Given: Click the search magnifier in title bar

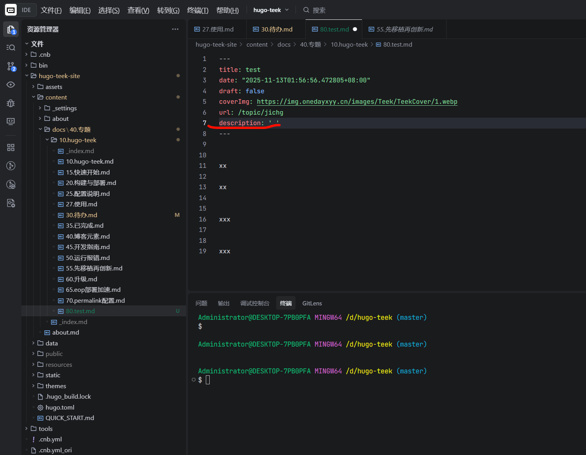Looking at the screenshot, I should click(306, 10).
